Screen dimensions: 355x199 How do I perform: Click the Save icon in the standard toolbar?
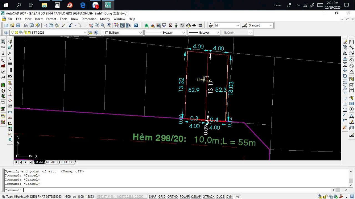(18, 25)
